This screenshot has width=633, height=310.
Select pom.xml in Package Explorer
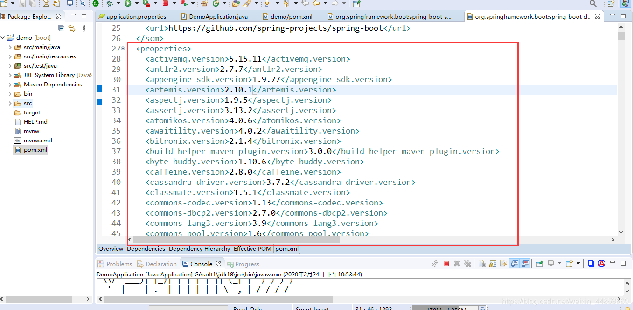[31, 150]
